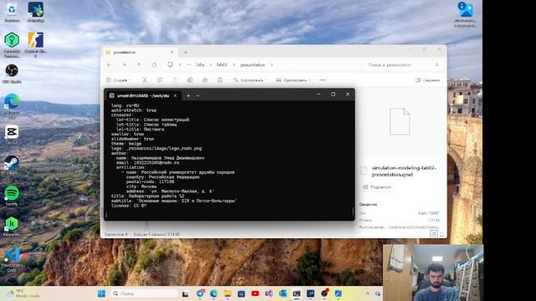This screenshot has width=536, height=301.
Task: Click the terminal's vertical scrollbar
Action: point(353,212)
